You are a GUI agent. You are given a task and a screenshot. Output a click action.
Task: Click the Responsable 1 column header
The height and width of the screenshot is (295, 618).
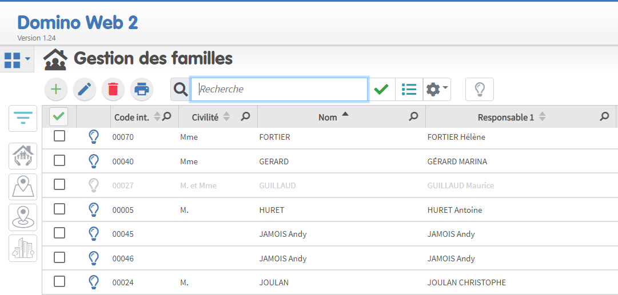point(505,117)
